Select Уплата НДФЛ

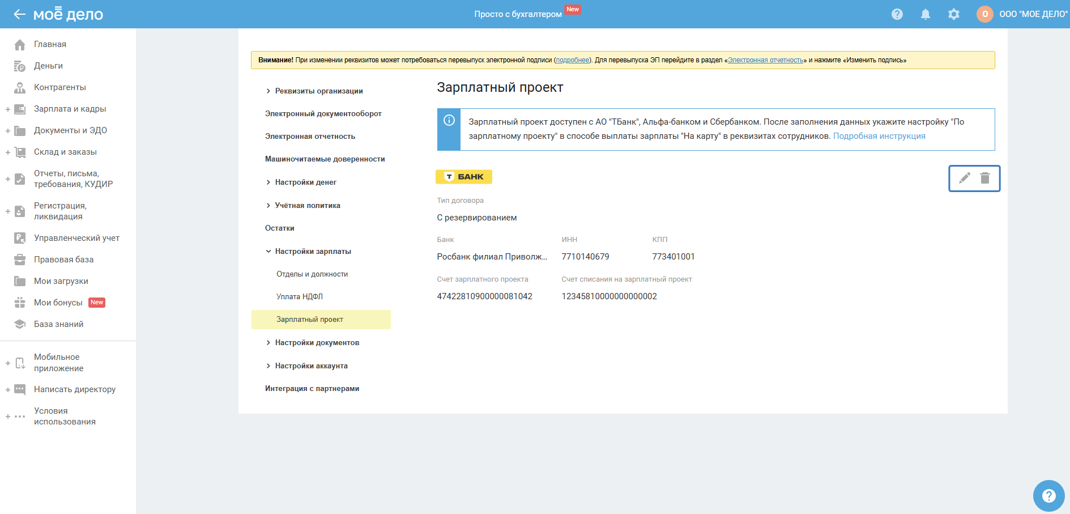(300, 296)
